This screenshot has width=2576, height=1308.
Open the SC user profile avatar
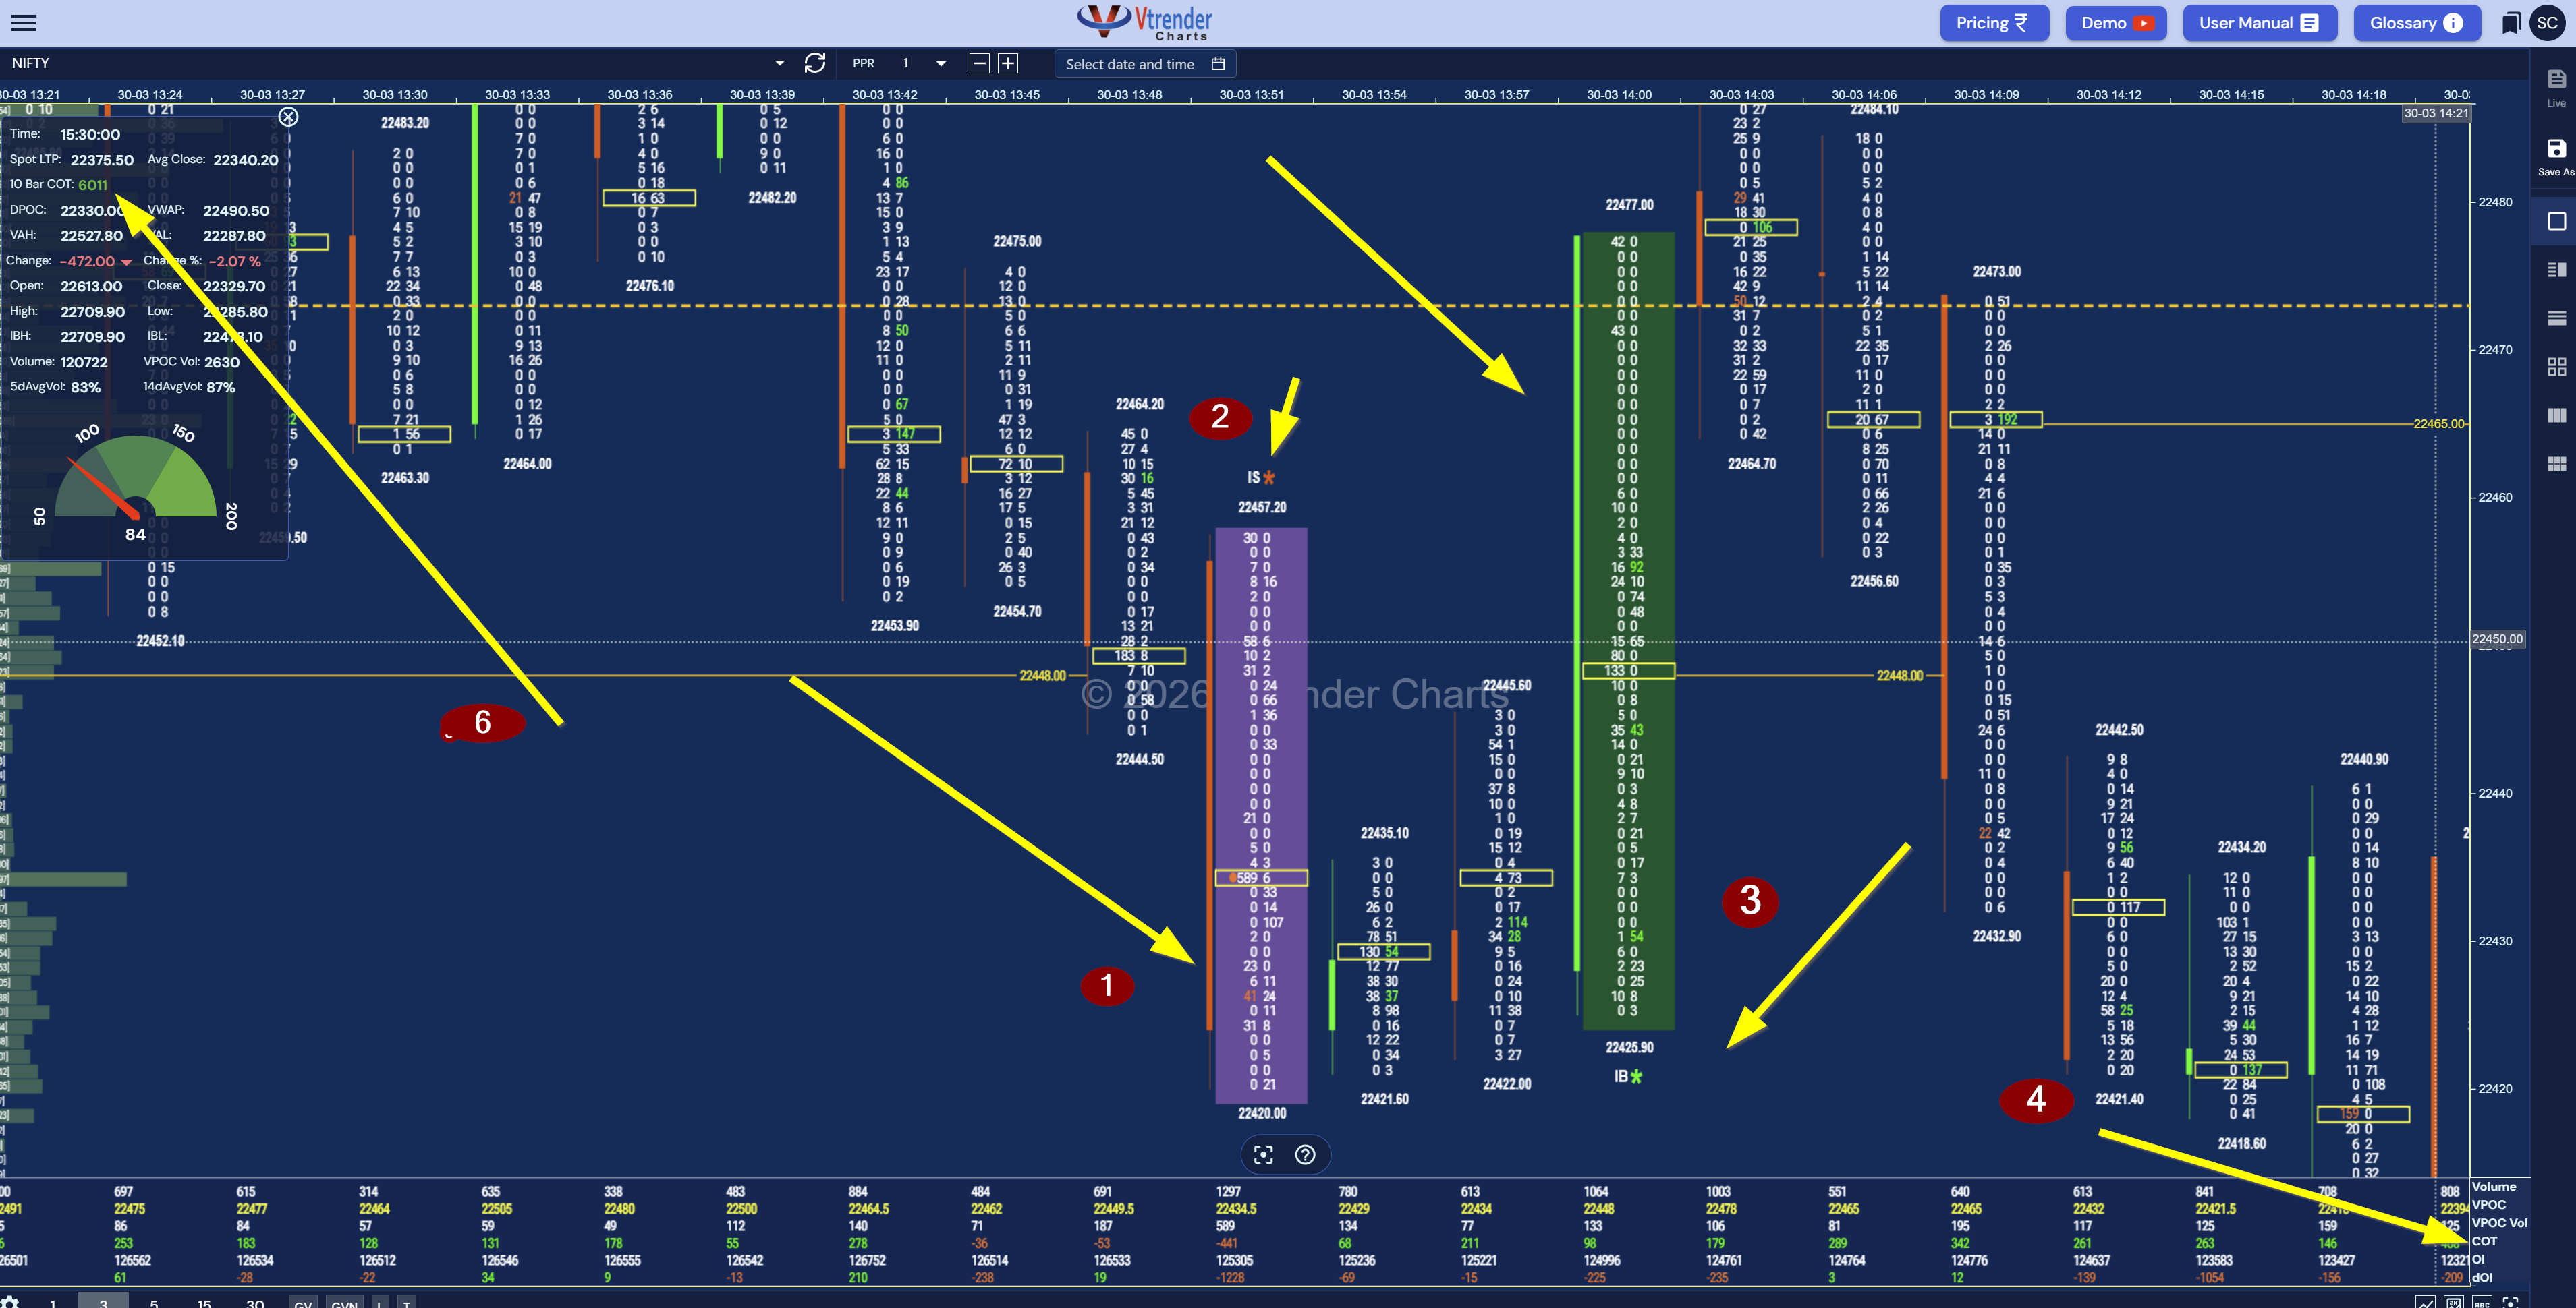click(x=2547, y=23)
